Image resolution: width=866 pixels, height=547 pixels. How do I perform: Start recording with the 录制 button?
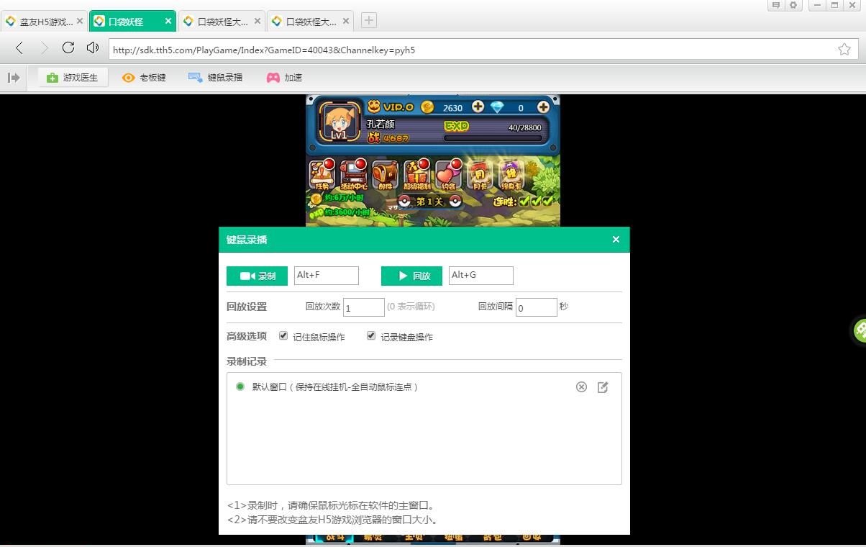click(x=257, y=275)
